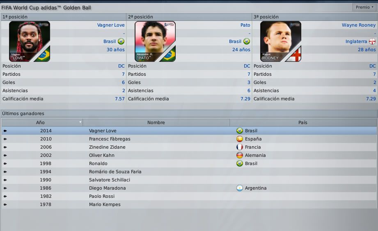This screenshot has width=378, height=231.
Task: Click the España flag in the 2010 row
Action: click(x=240, y=139)
